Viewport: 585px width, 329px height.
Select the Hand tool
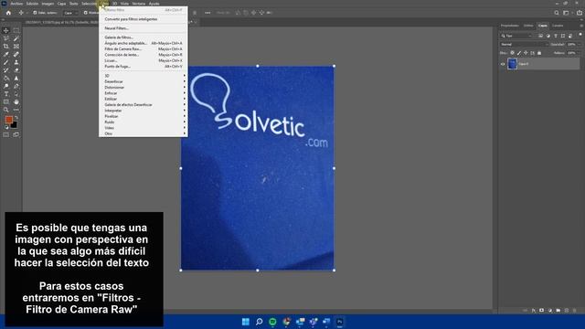tap(16, 101)
